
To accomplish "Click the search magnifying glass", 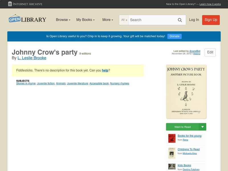I will coord(180,20).
